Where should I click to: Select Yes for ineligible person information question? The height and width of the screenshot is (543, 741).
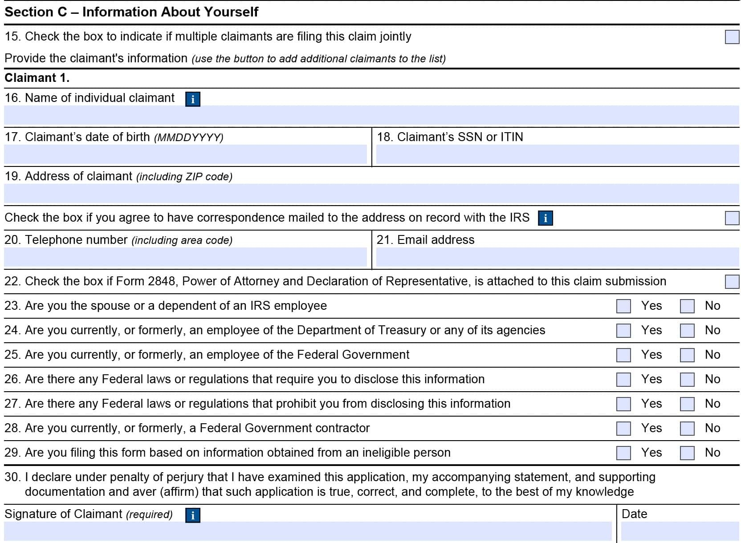[623, 453]
